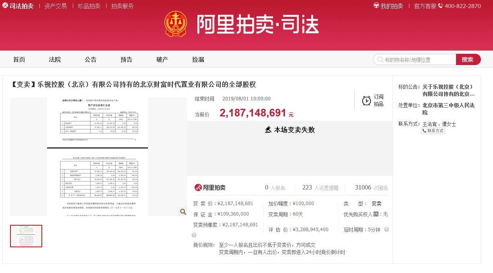Click the large asset evaluation preview image
This screenshot has height=273, width=493.
(98, 157)
